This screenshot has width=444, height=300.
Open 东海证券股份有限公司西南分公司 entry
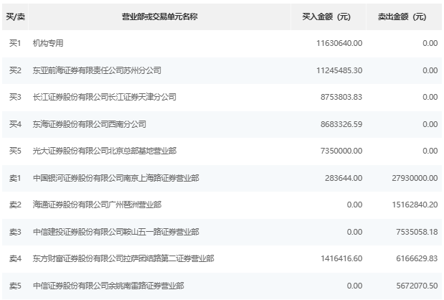coord(89,124)
